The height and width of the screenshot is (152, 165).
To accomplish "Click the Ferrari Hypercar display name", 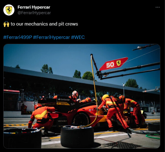I will [x=34, y=7].
